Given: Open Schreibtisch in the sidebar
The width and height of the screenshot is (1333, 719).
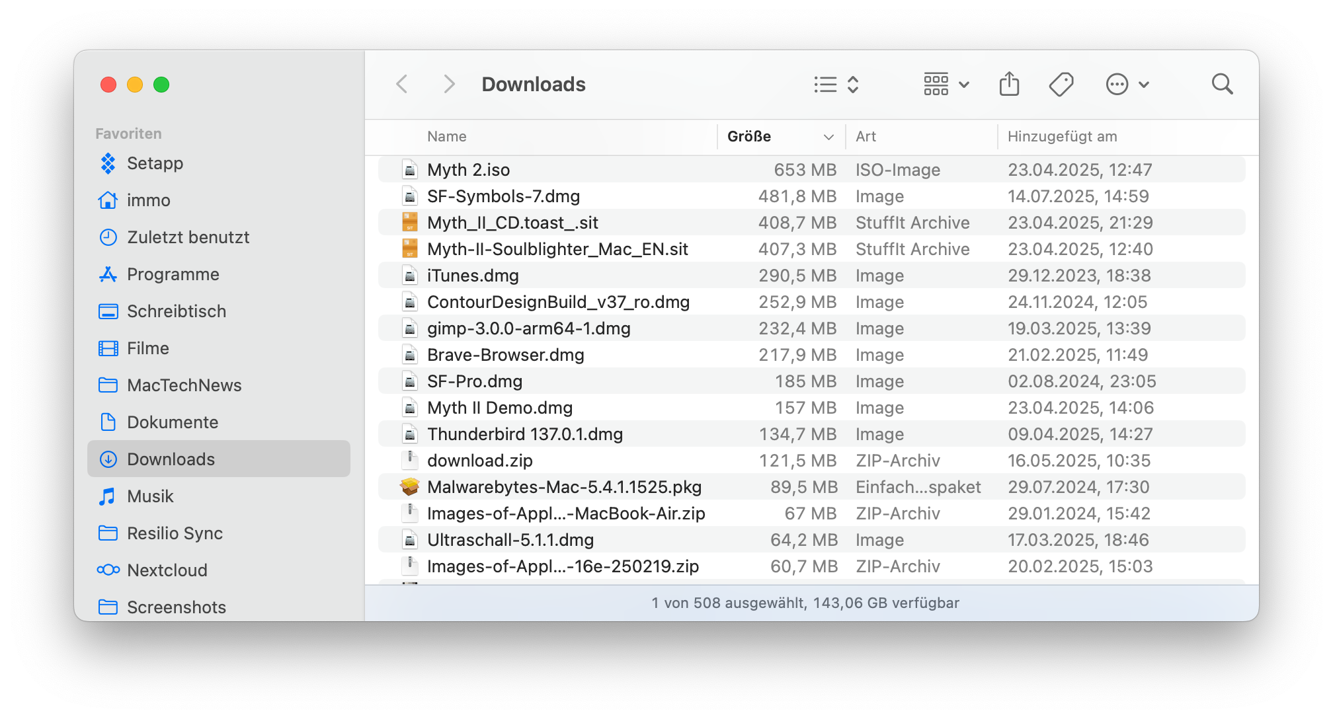Looking at the screenshot, I should pos(219,311).
